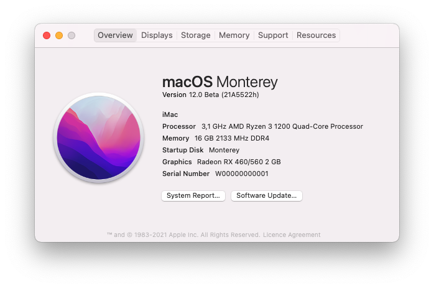
Task: Switch to the Overview tab
Action: click(x=115, y=35)
